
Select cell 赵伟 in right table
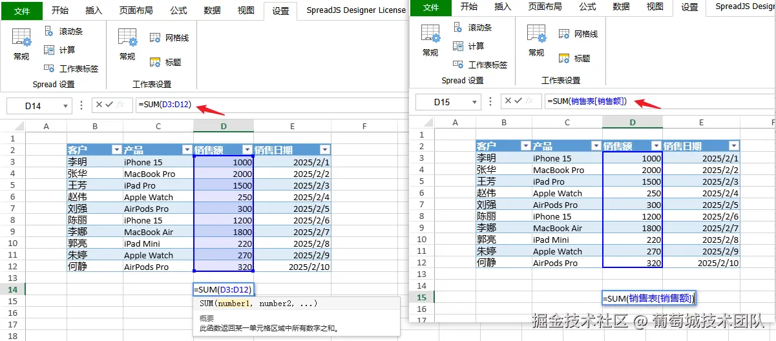(504, 193)
